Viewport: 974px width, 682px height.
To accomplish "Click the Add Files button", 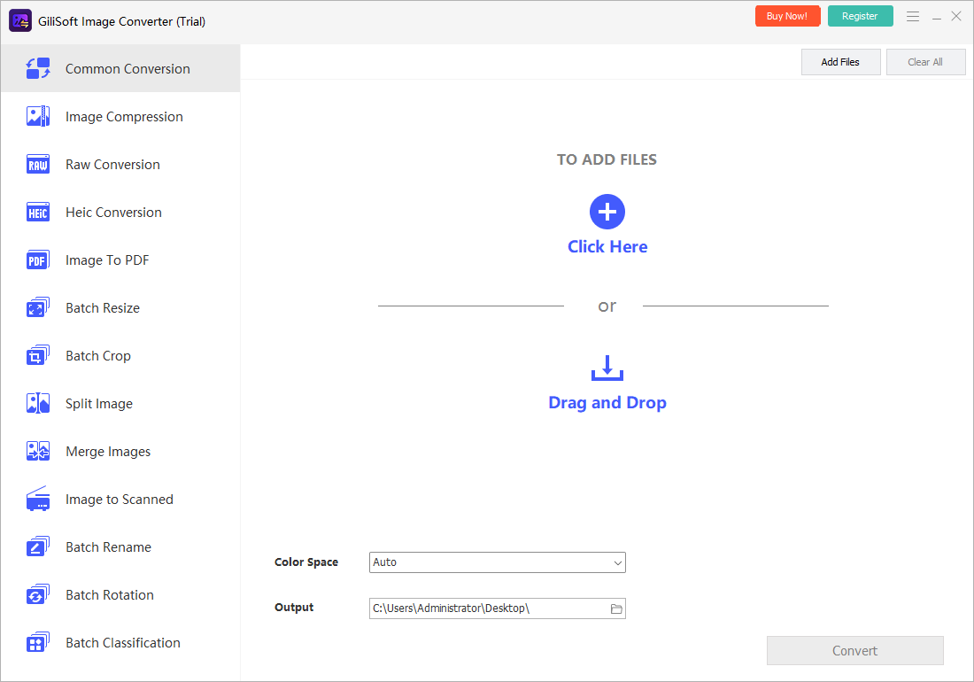I will click(840, 62).
